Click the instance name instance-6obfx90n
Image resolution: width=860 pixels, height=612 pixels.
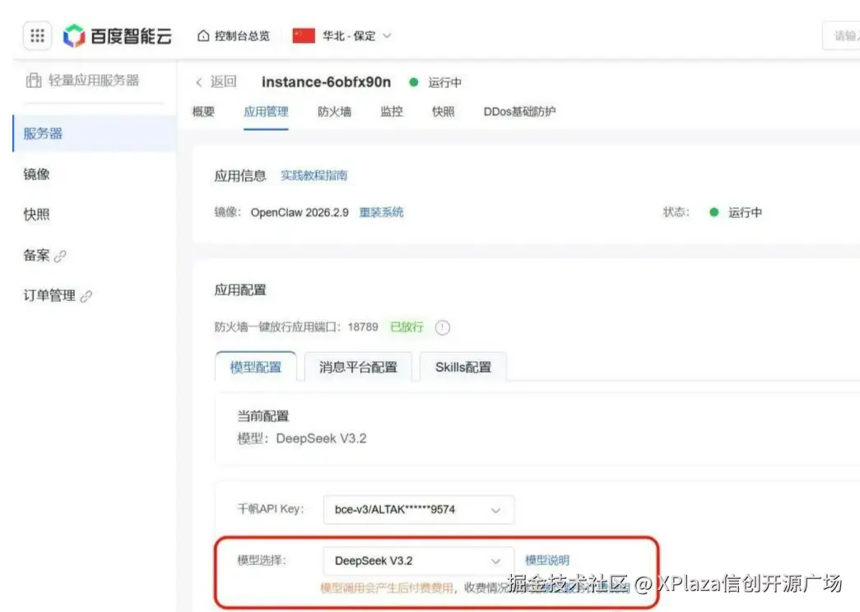point(327,81)
